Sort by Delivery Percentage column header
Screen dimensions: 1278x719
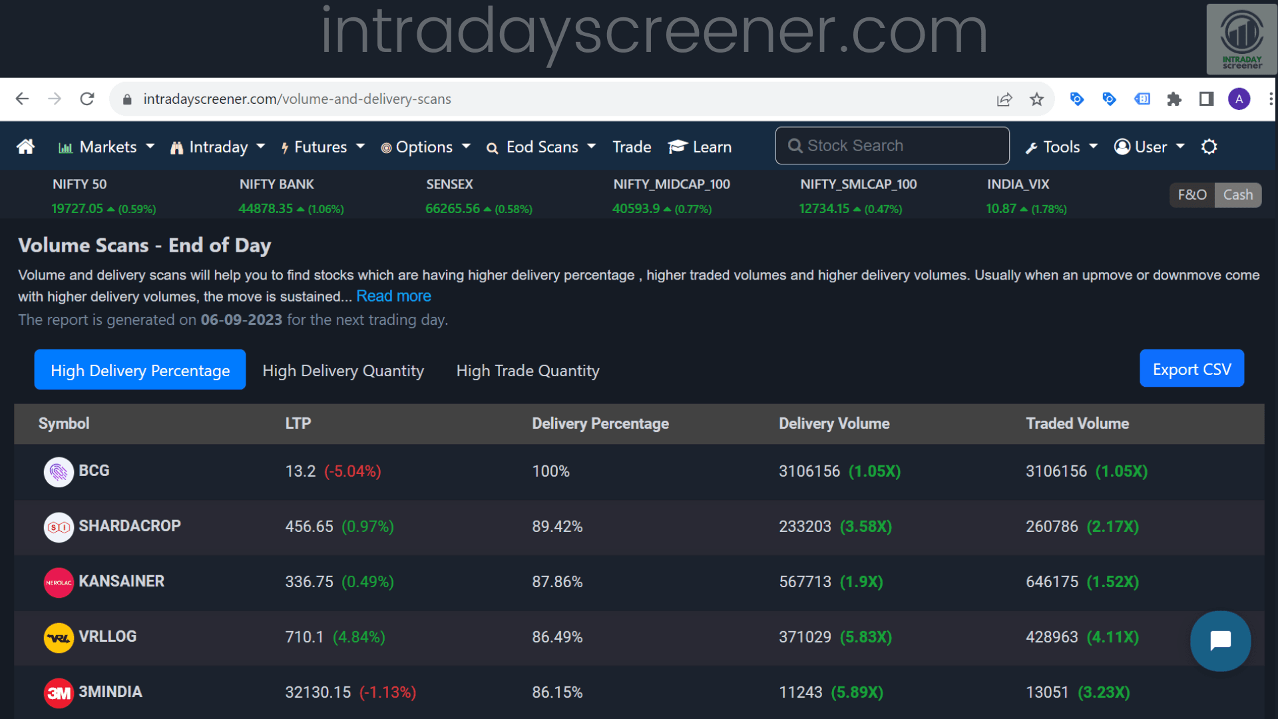coord(600,423)
